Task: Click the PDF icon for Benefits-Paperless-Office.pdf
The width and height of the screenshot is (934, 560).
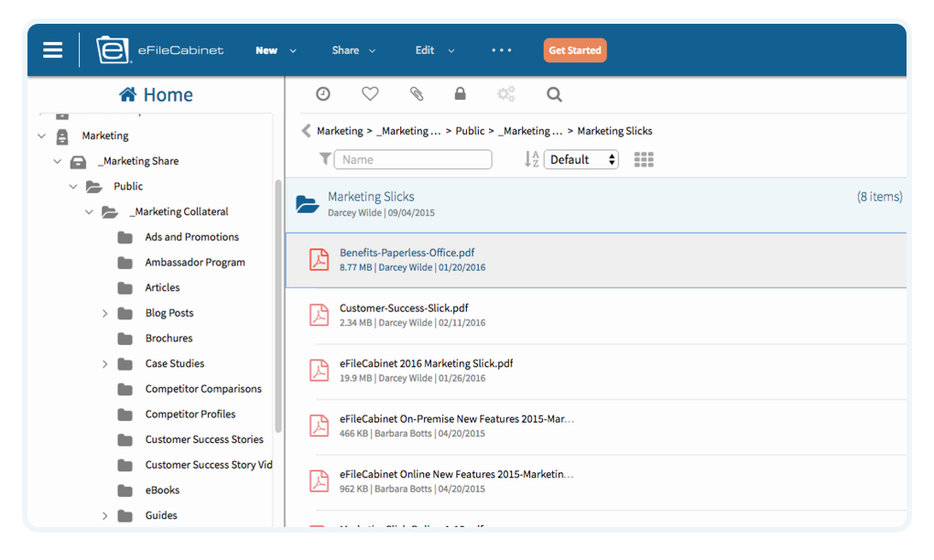Action: click(x=319, y=260)
